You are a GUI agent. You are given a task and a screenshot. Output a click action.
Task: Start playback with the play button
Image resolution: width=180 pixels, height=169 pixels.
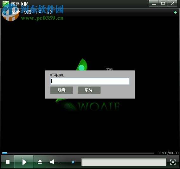[x=24, y=162]
